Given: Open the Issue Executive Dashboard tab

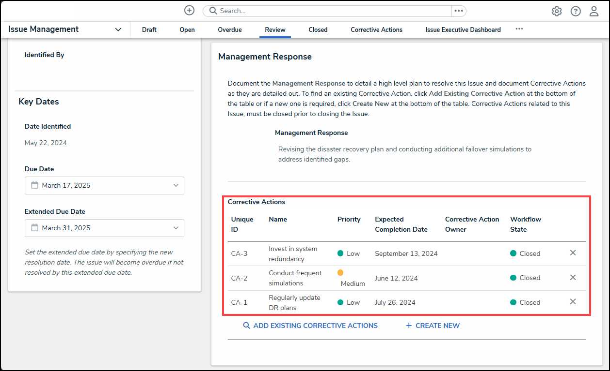Looking at the screenshot, I should click(463, 30).
